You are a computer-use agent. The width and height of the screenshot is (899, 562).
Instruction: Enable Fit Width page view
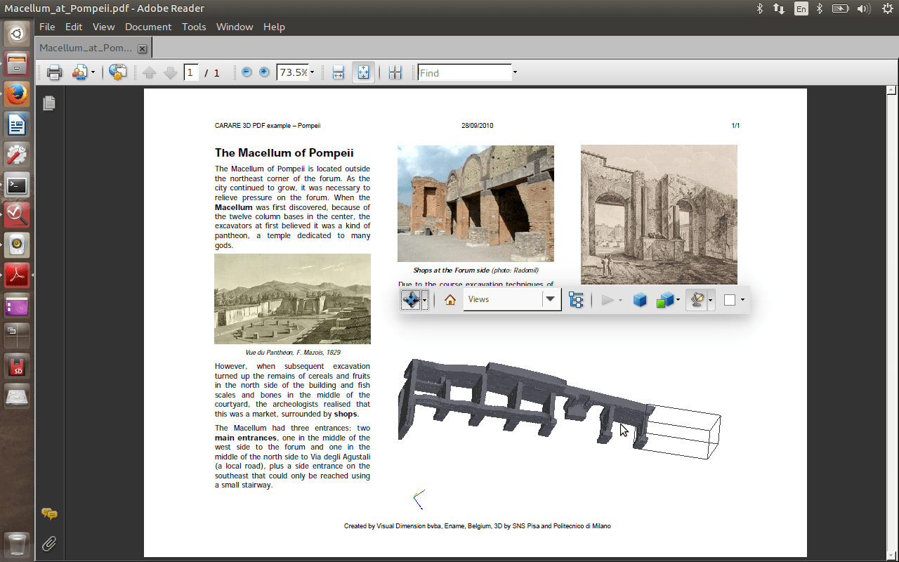click(x=338, y=72)
